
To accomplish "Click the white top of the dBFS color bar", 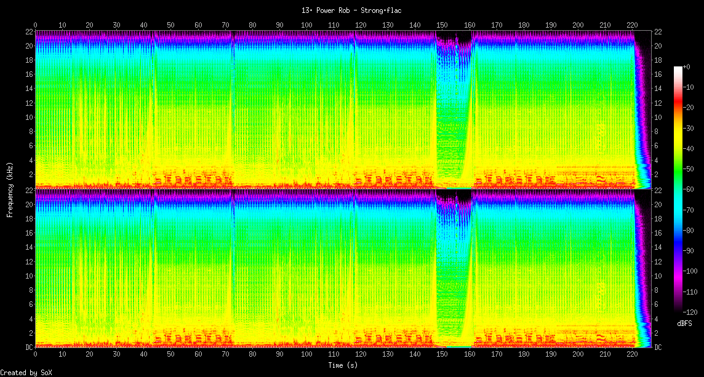I will [x=678, y=68].
